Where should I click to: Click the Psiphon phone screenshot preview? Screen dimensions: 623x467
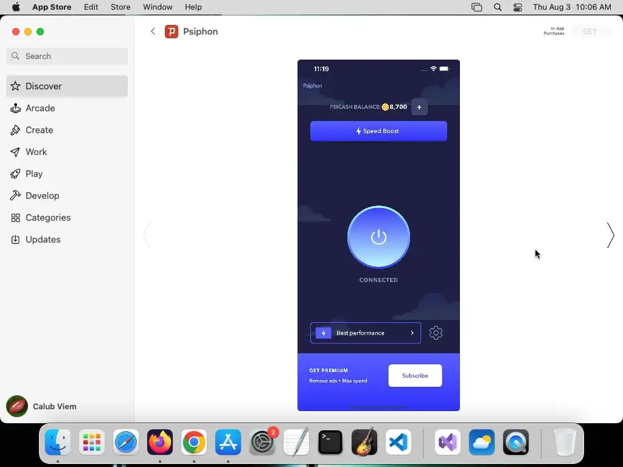378,235
